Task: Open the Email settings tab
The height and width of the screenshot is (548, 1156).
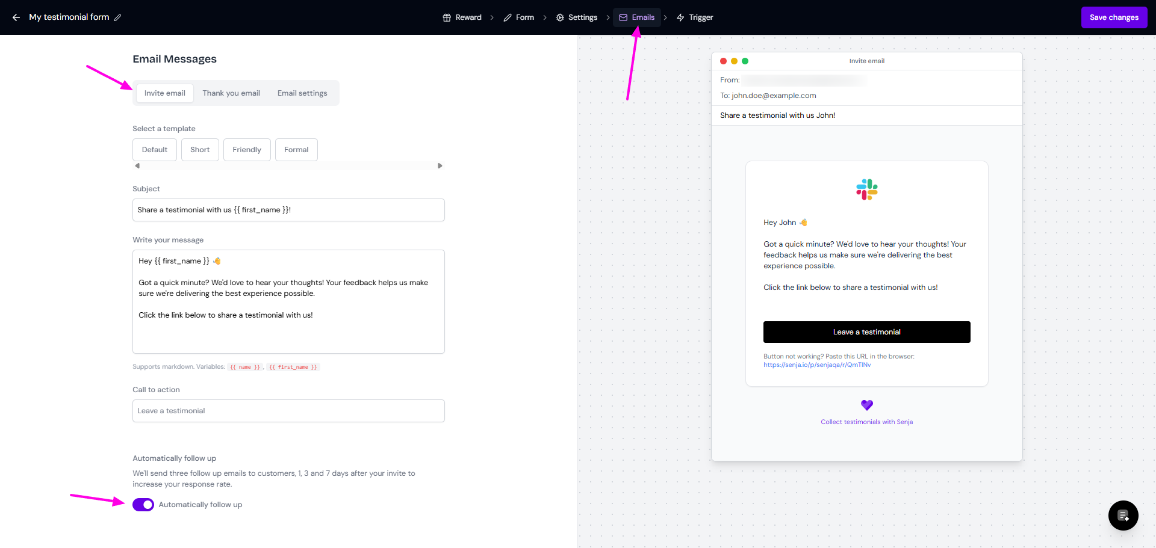Action: (x=302, y=93)
